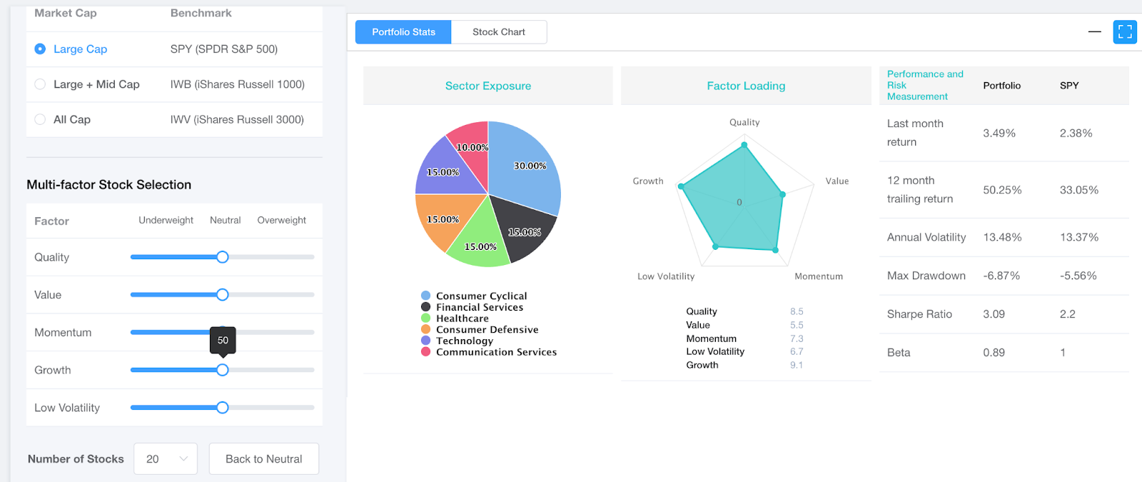Select the Large Cap radio button
The image size is (1142, 482).
point(40,49)
